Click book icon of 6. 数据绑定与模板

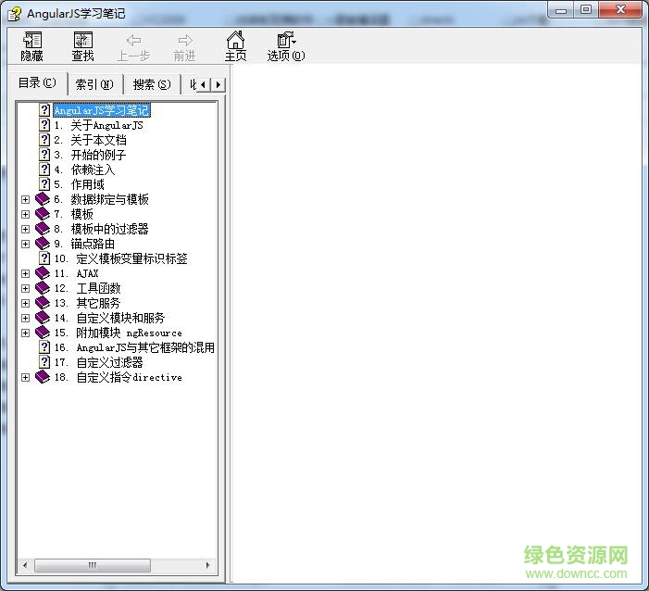[43, 199]
